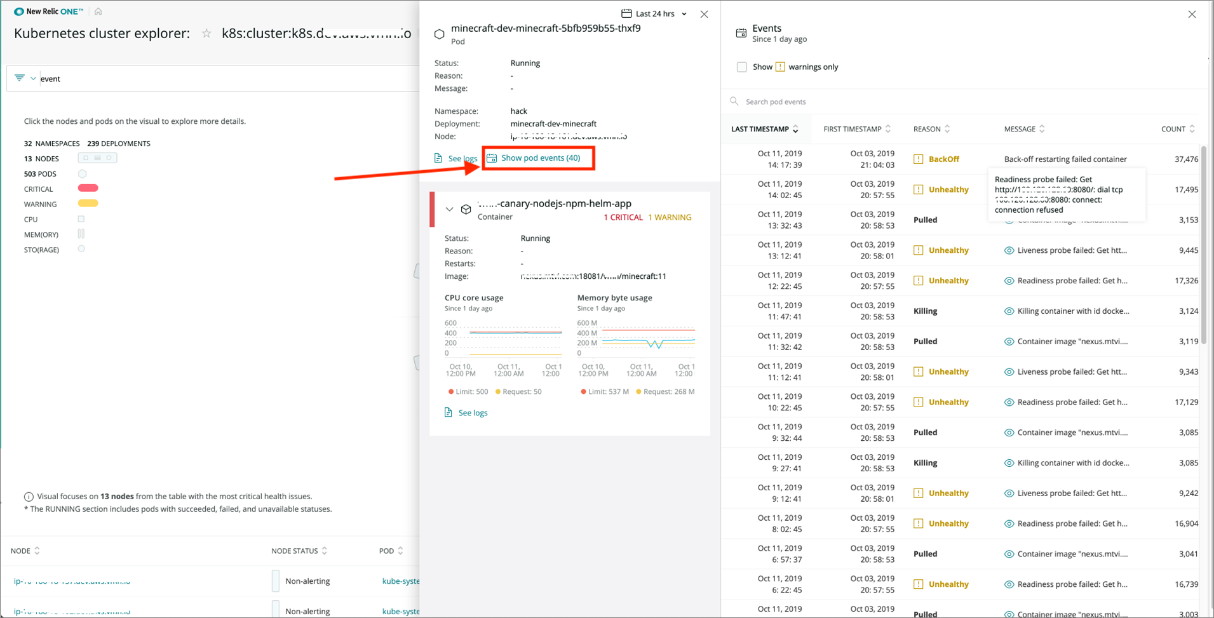Sort events by COUNT column
The width and height of the screenshot is (1214, 618).
[x=1178, y=129]
